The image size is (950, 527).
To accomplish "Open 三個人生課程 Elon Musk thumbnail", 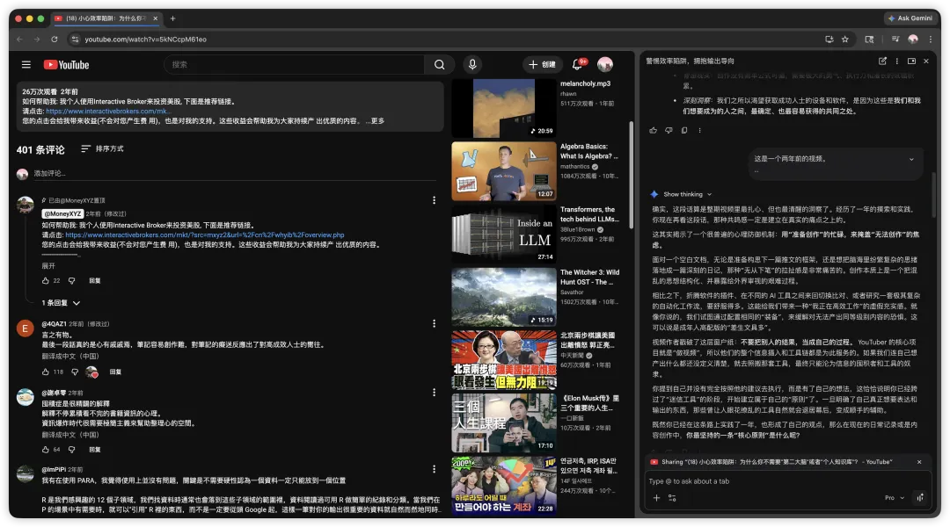I will point(504,423).
